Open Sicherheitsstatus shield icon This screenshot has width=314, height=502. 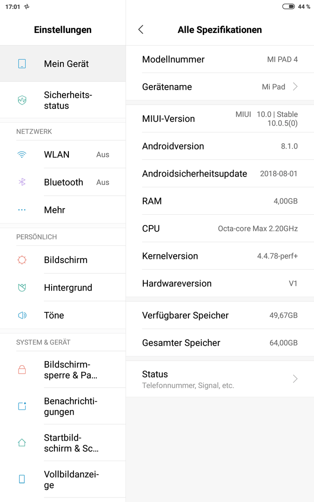pos(22,100)
